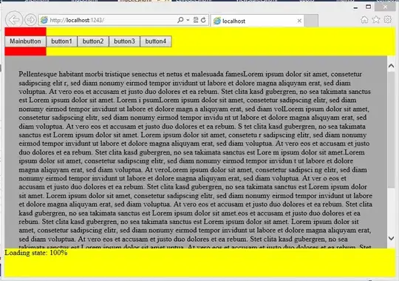Click the compatibility view icon in address bar

click(196, 20)
